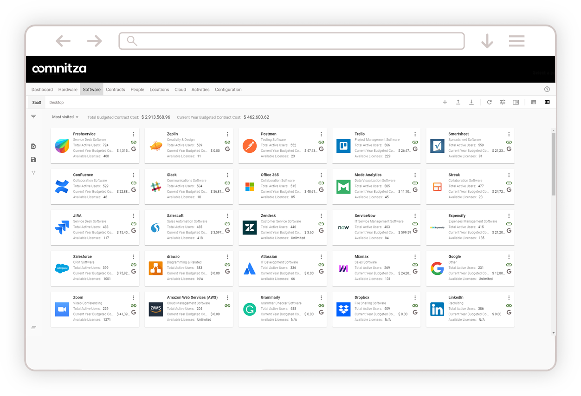Viewport: 581px width, 396px height.
Task: Click the green link icon on Amazon Web Services card
Action: [227, 306]
